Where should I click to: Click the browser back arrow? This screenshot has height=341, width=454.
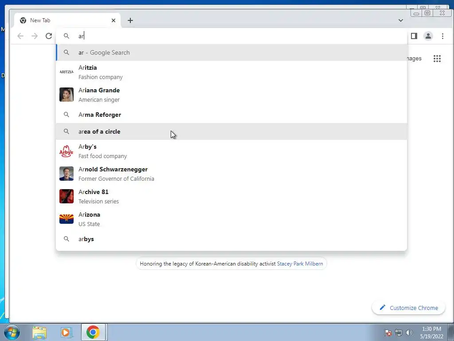pyautogui.click(x=20, y=36)
